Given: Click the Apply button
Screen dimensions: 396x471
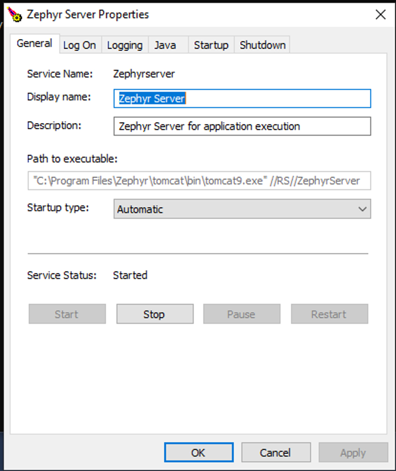Looking at the screenshot, I should [x=353, y=453].
